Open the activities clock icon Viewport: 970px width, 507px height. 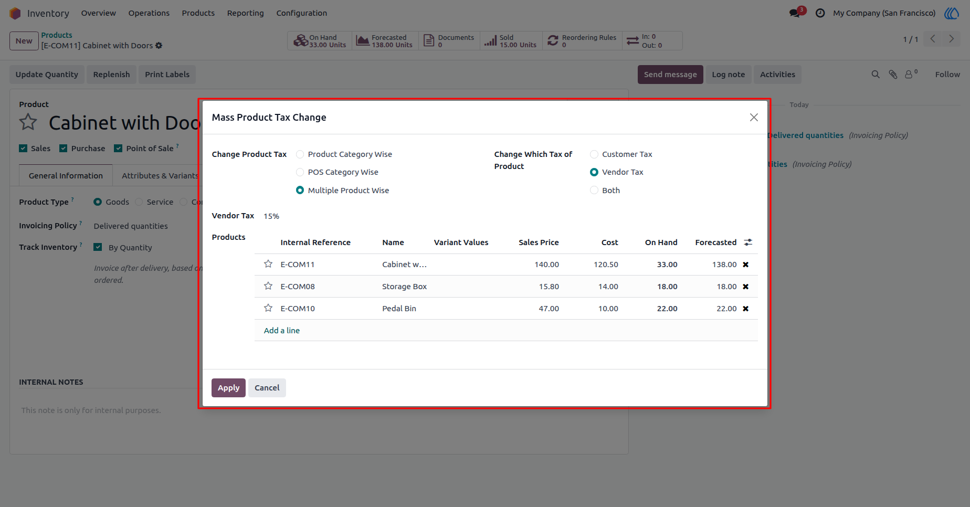(x=820, y=13)
